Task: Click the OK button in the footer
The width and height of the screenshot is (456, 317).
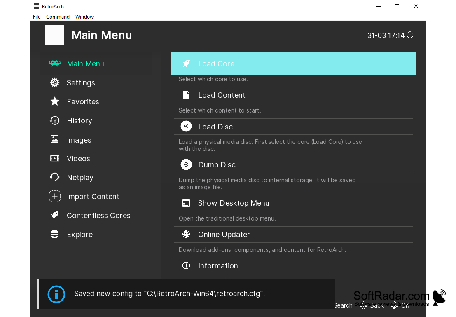Action: coord(400,305)
